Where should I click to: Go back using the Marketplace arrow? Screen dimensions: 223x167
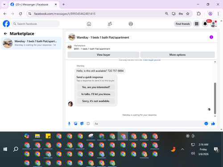[5, 34]
